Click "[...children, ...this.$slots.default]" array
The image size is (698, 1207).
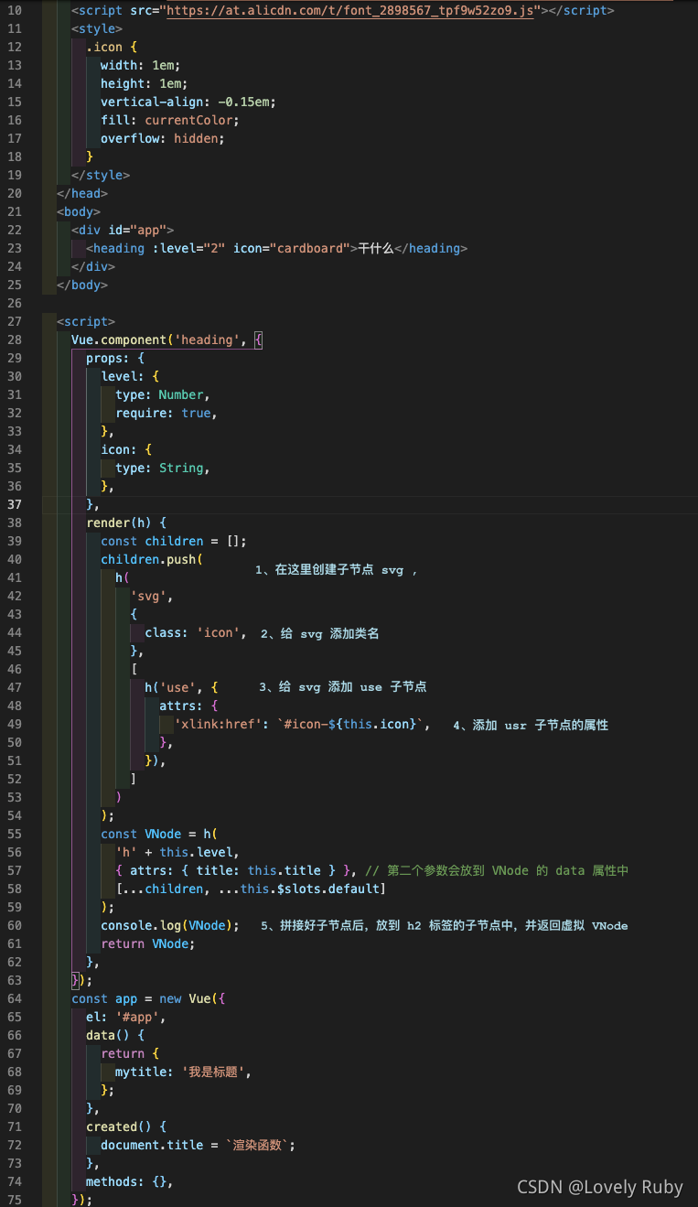point(251,889)
